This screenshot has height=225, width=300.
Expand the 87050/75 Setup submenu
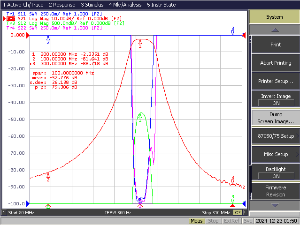[x=276, y=136]
